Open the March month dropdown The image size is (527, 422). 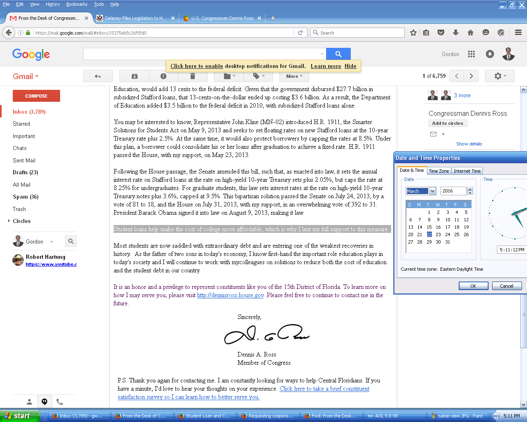pos(432,191)
